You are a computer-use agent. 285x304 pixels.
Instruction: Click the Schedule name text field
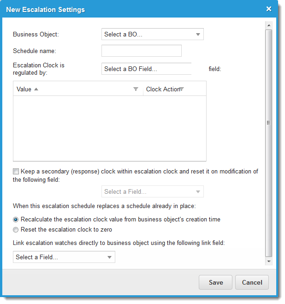pos(141,51)
